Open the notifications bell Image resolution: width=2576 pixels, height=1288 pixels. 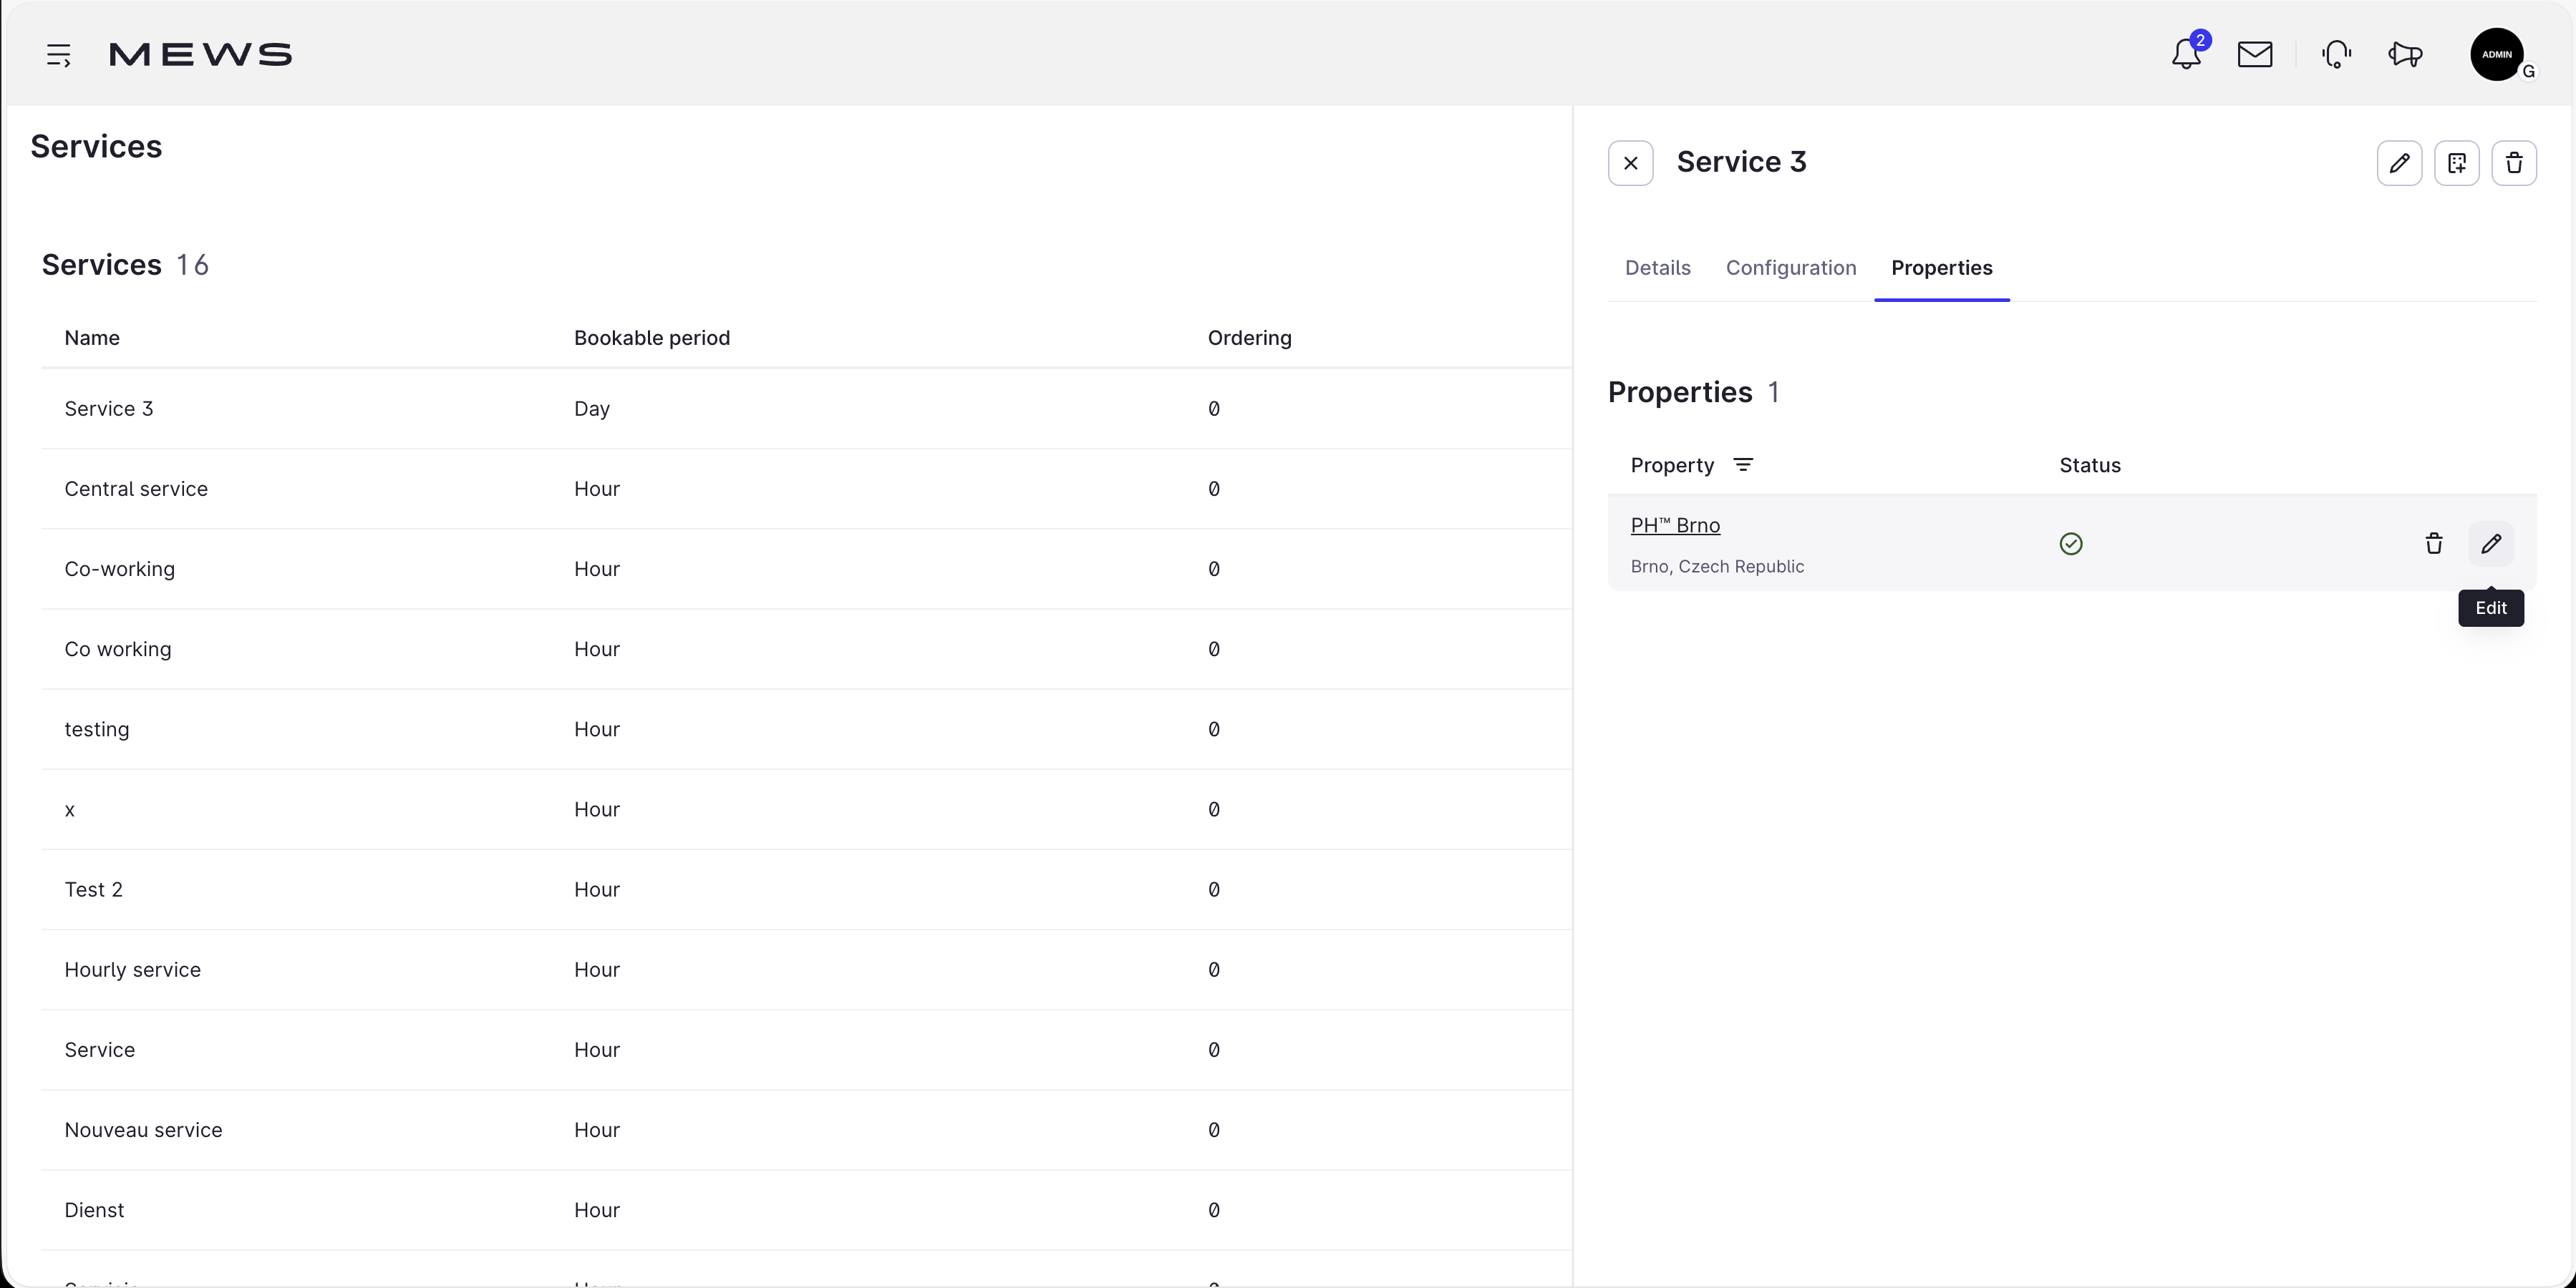[2186, 54]
